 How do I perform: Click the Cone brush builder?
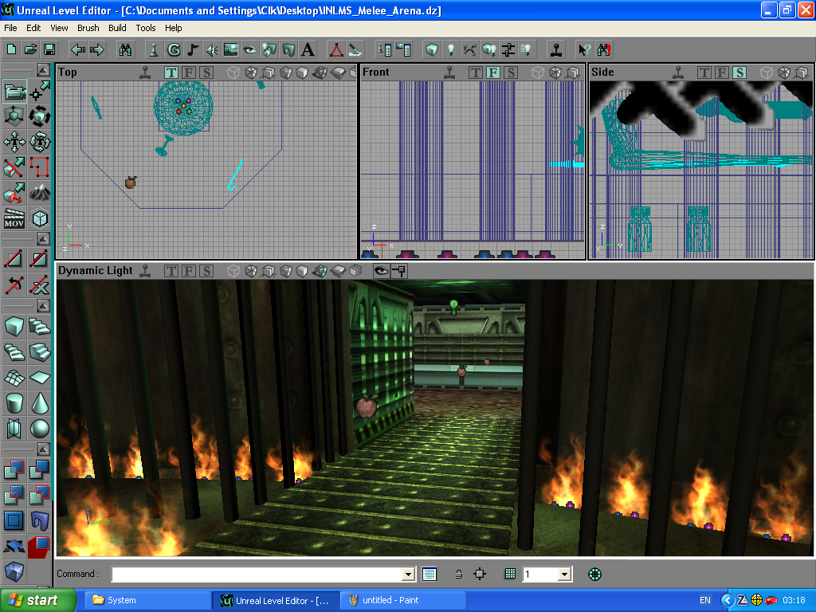[x=40, y=403]
